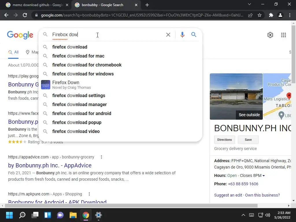Open the map thumbnail of Bonbunny.ph
This screenshot has height=222, width=296.
click(x=277, y=97)
